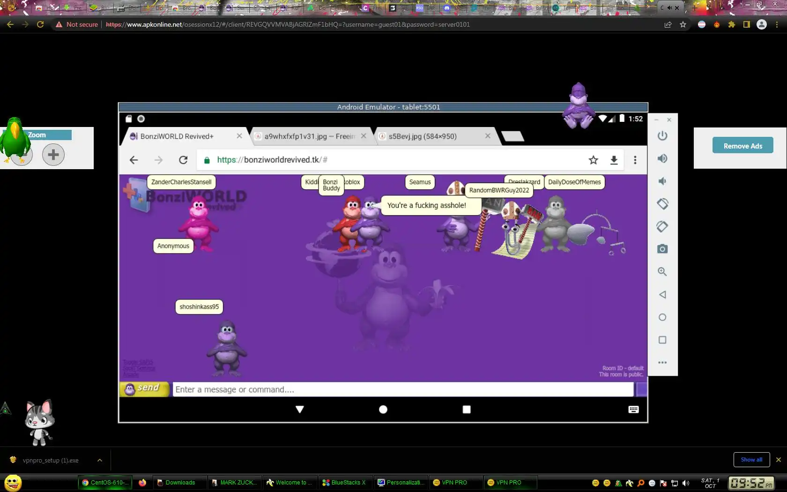The width and height of the screenshot is (787, 492).
Task: Reload the BonziWORLD page in Android browser
Action: coord(183,160)
